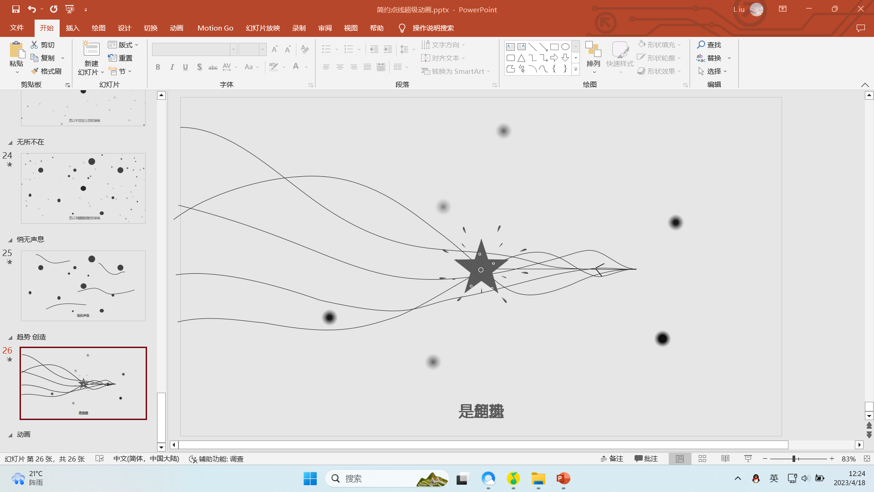Screen dimensions: 874x492
Task: Collapse the ribbon with the chevron
Action: pos(865,85)
